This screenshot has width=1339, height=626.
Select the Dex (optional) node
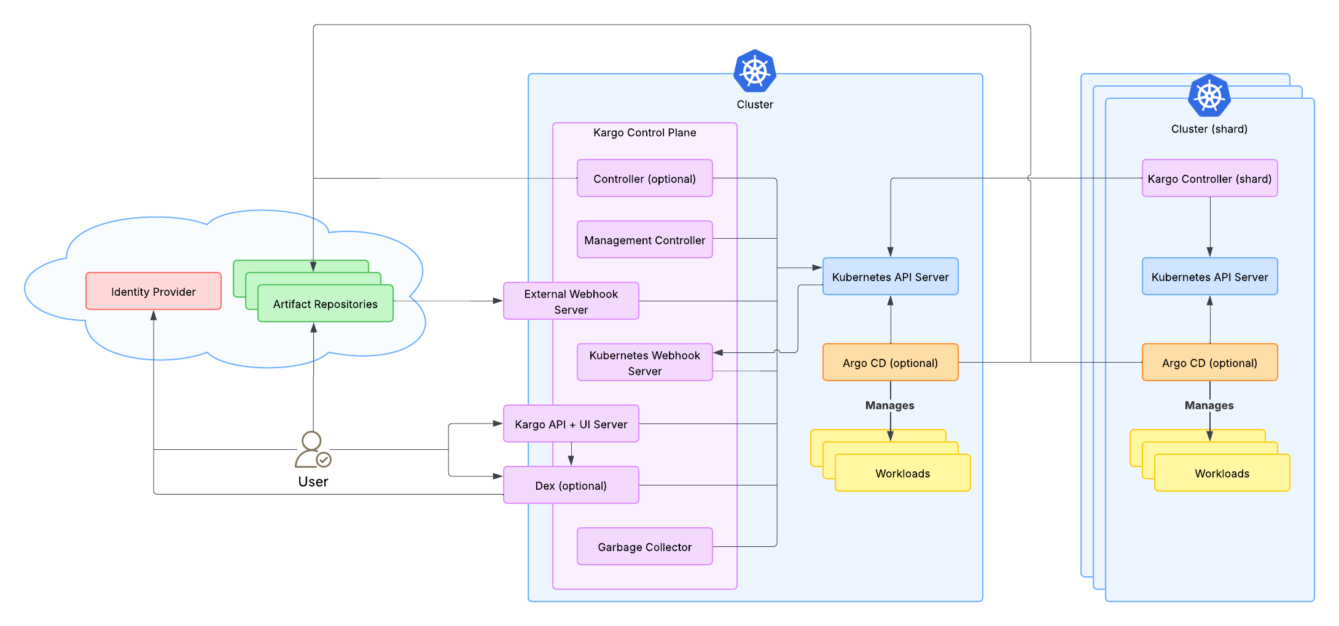(571, 485)
